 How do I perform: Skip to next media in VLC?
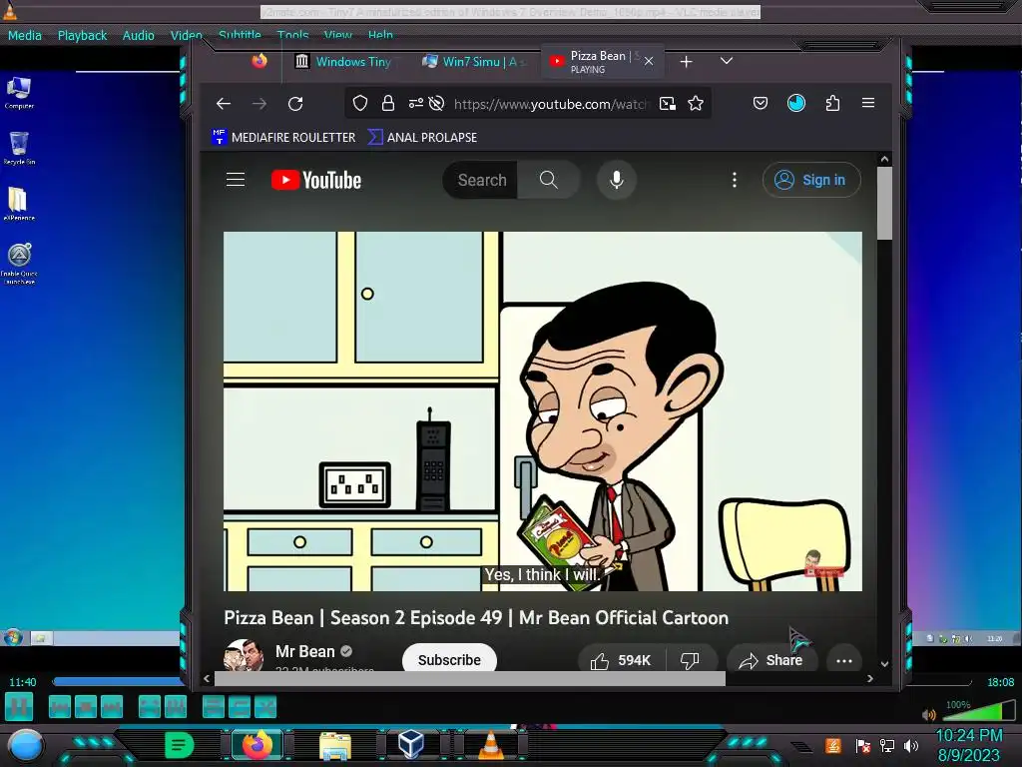(x=112, y=707)
